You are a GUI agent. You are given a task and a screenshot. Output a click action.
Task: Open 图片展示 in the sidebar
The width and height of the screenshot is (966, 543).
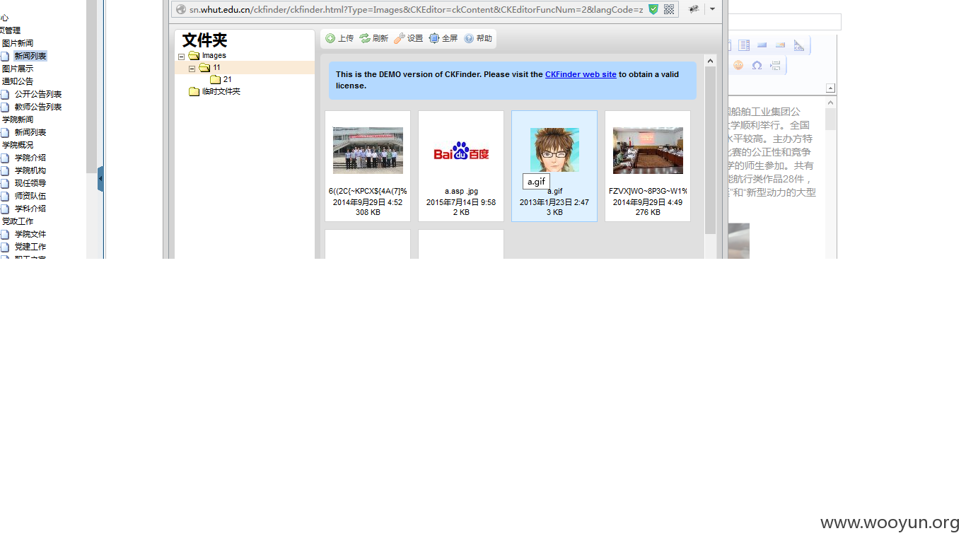[18, 69]
